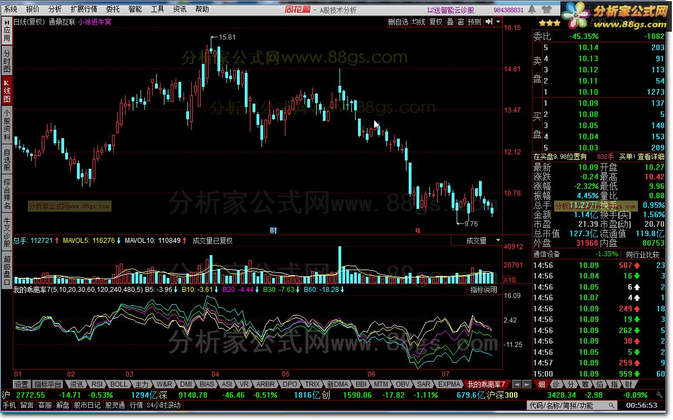
Task: Click the 设置 indicator settings tab
Action: click(21, 384)
